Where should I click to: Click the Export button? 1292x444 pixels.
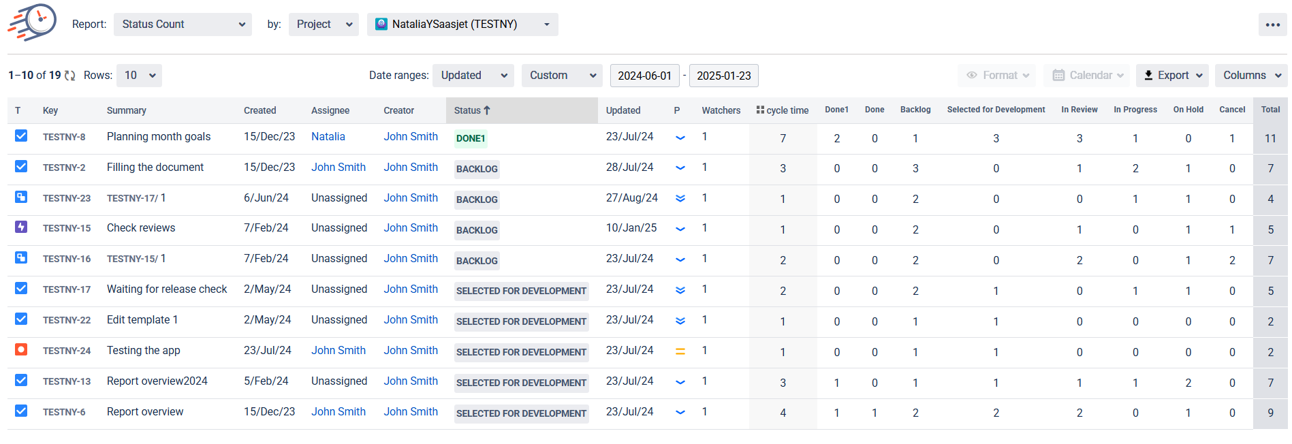coord(1171,76)
